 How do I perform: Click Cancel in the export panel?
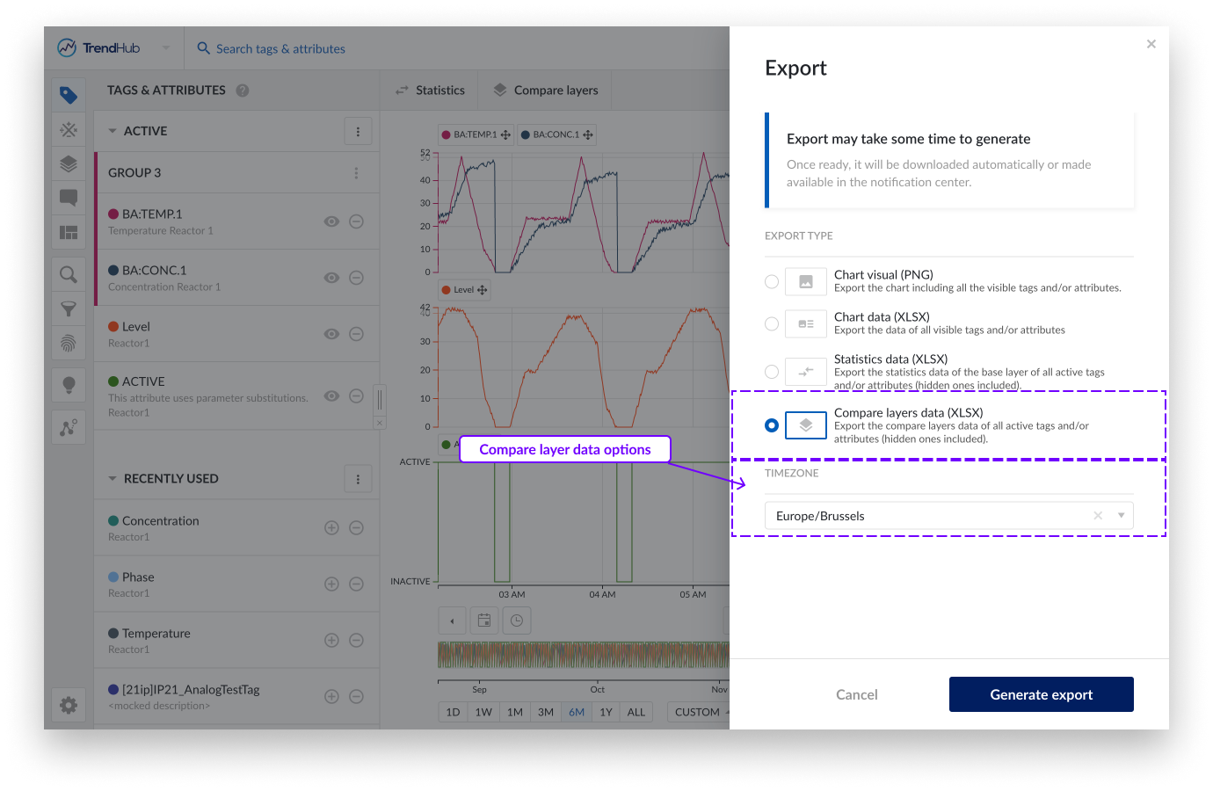[x=856, y=694]
